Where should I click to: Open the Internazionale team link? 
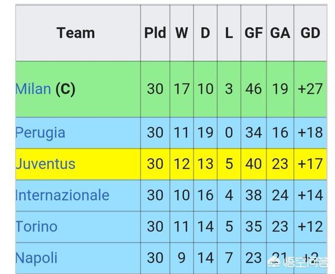click(62, 195)
